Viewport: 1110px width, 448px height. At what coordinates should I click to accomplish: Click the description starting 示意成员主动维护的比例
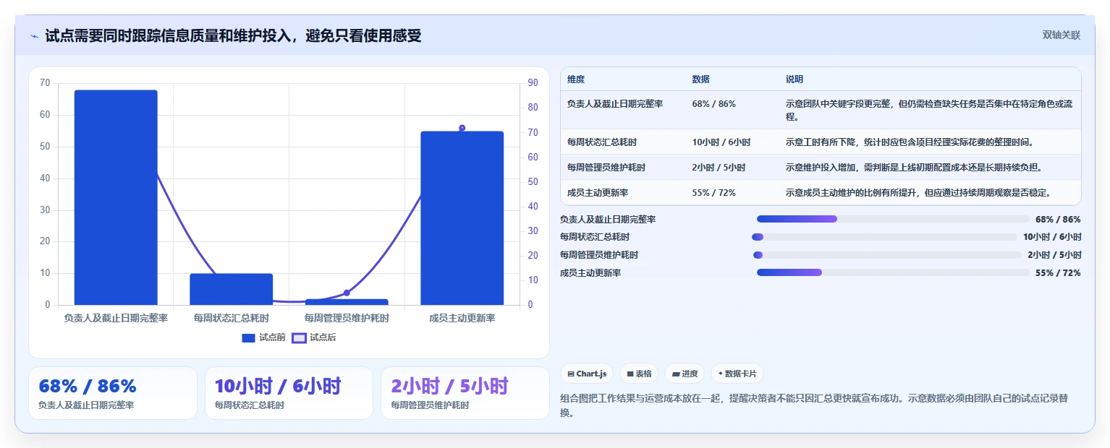(x=918, y=193)
